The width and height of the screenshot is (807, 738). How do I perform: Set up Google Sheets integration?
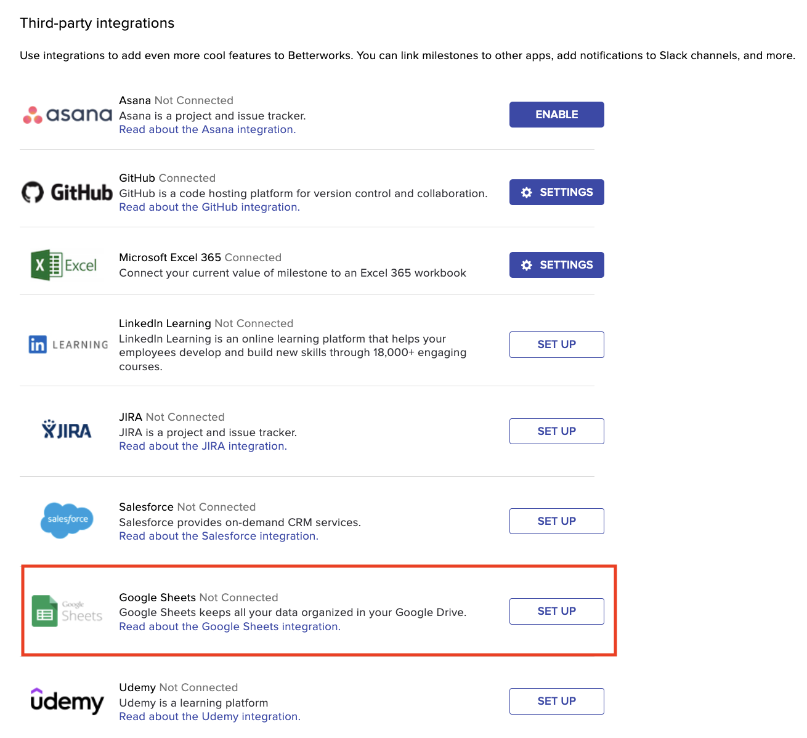click(x=557, y=611)
